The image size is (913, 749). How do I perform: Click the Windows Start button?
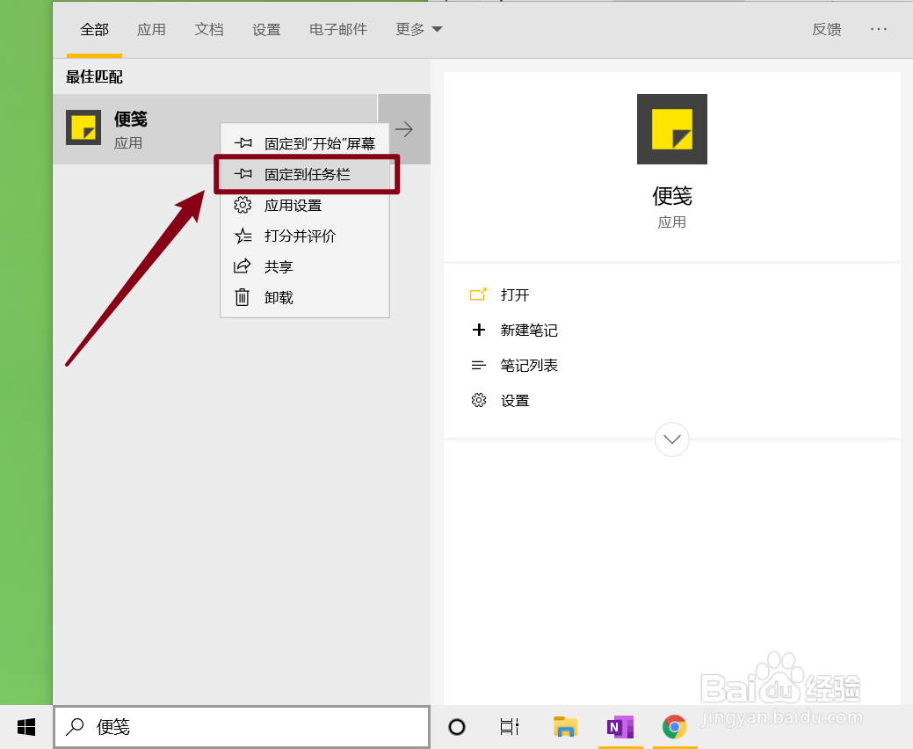(25, 727)
